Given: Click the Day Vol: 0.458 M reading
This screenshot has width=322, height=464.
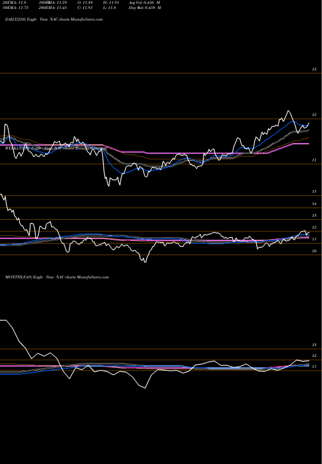Looking at the screenshot, I should coord(145,8).
